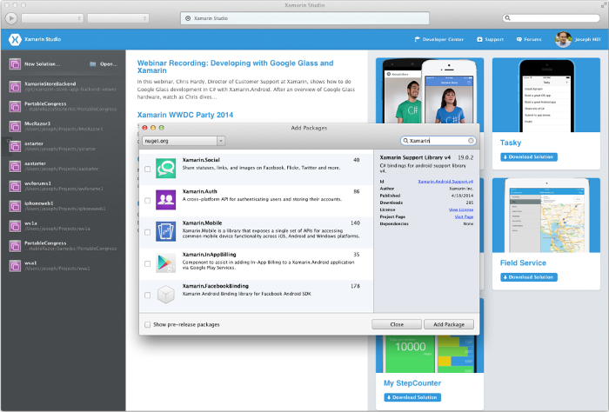
Task: Enable Show pre-release packages
Action: (148, 324)
